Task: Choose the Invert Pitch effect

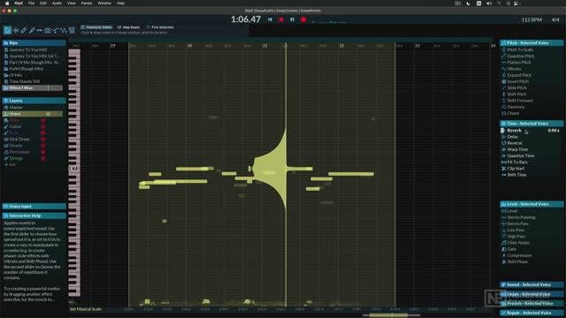Action: click(517, 81)
